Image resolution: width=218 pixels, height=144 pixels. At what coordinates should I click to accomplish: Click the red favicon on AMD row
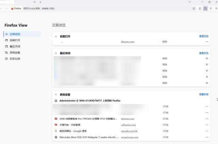56,119
